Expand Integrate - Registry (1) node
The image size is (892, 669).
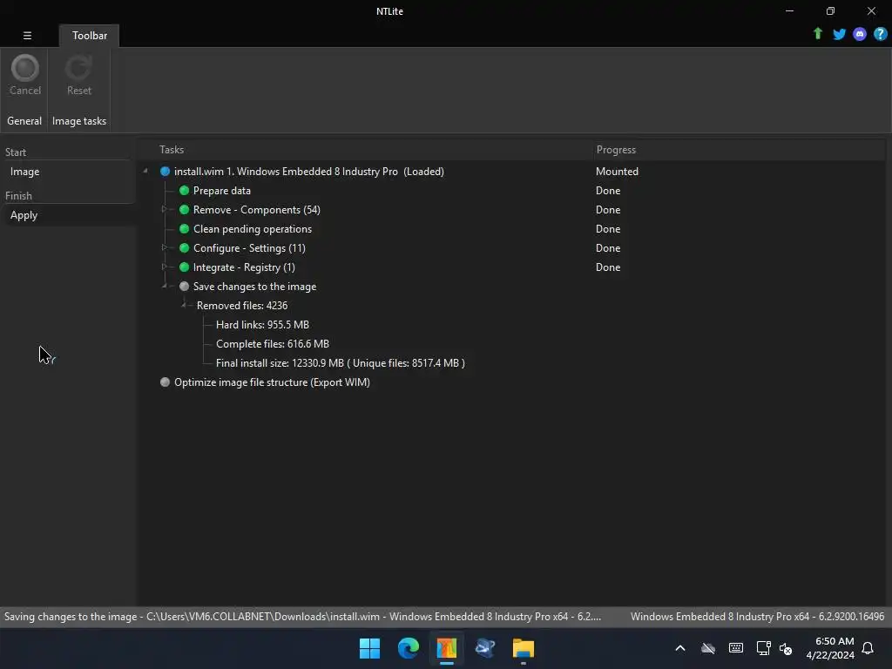pos(165,267)
